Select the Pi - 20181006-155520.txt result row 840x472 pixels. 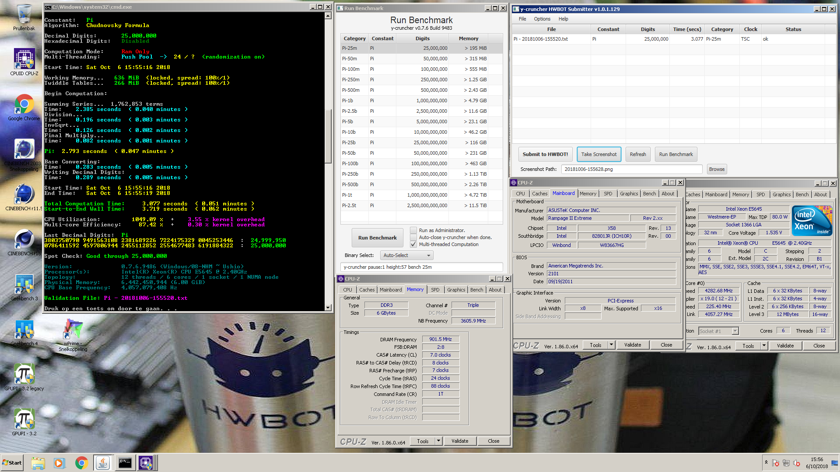674,39
